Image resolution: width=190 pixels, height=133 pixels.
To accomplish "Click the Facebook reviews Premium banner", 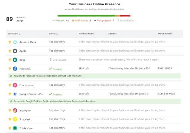I will click(95, 76).
